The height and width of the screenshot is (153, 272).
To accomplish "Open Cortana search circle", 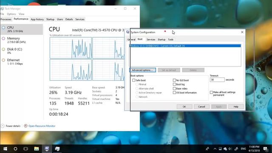I will [x=15, y=149].
